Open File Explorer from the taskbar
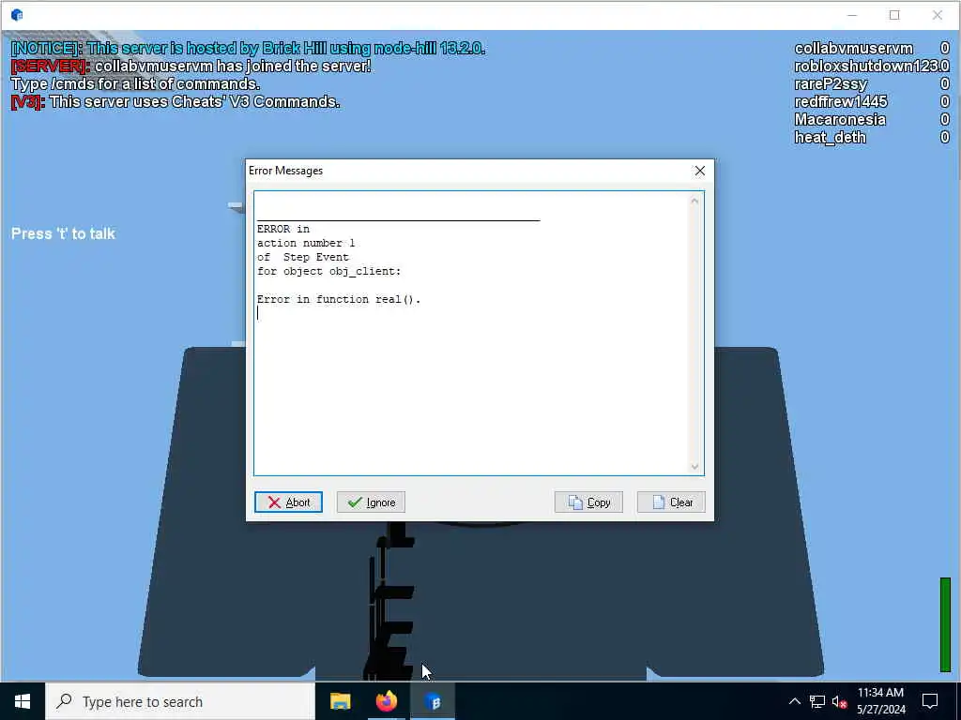 tap(340, 701)
